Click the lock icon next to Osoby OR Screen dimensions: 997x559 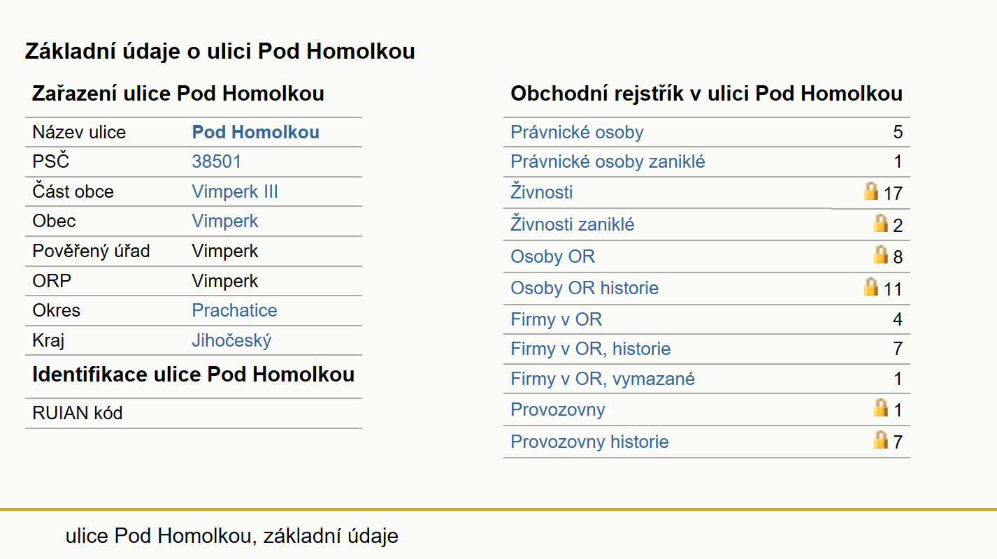[881, 255]
